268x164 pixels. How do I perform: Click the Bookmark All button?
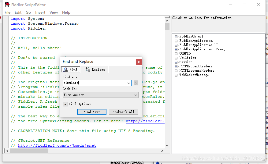(123, 112)
